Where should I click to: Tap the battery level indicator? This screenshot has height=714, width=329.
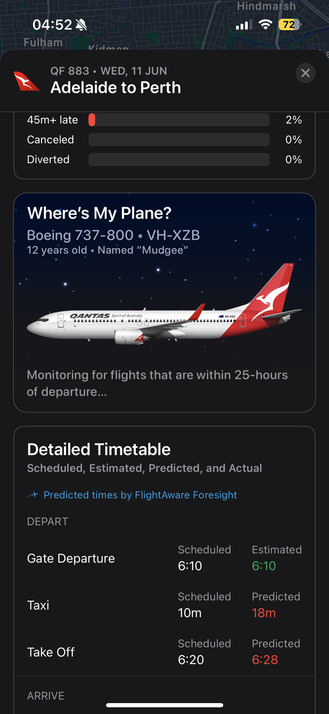(x=289, y=25)
